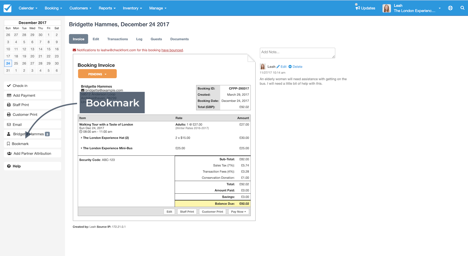Open the Reports menu

pos(107,8)
